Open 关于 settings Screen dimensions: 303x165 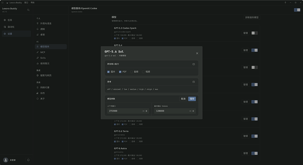pyautogui.click(x=51, y=99)
